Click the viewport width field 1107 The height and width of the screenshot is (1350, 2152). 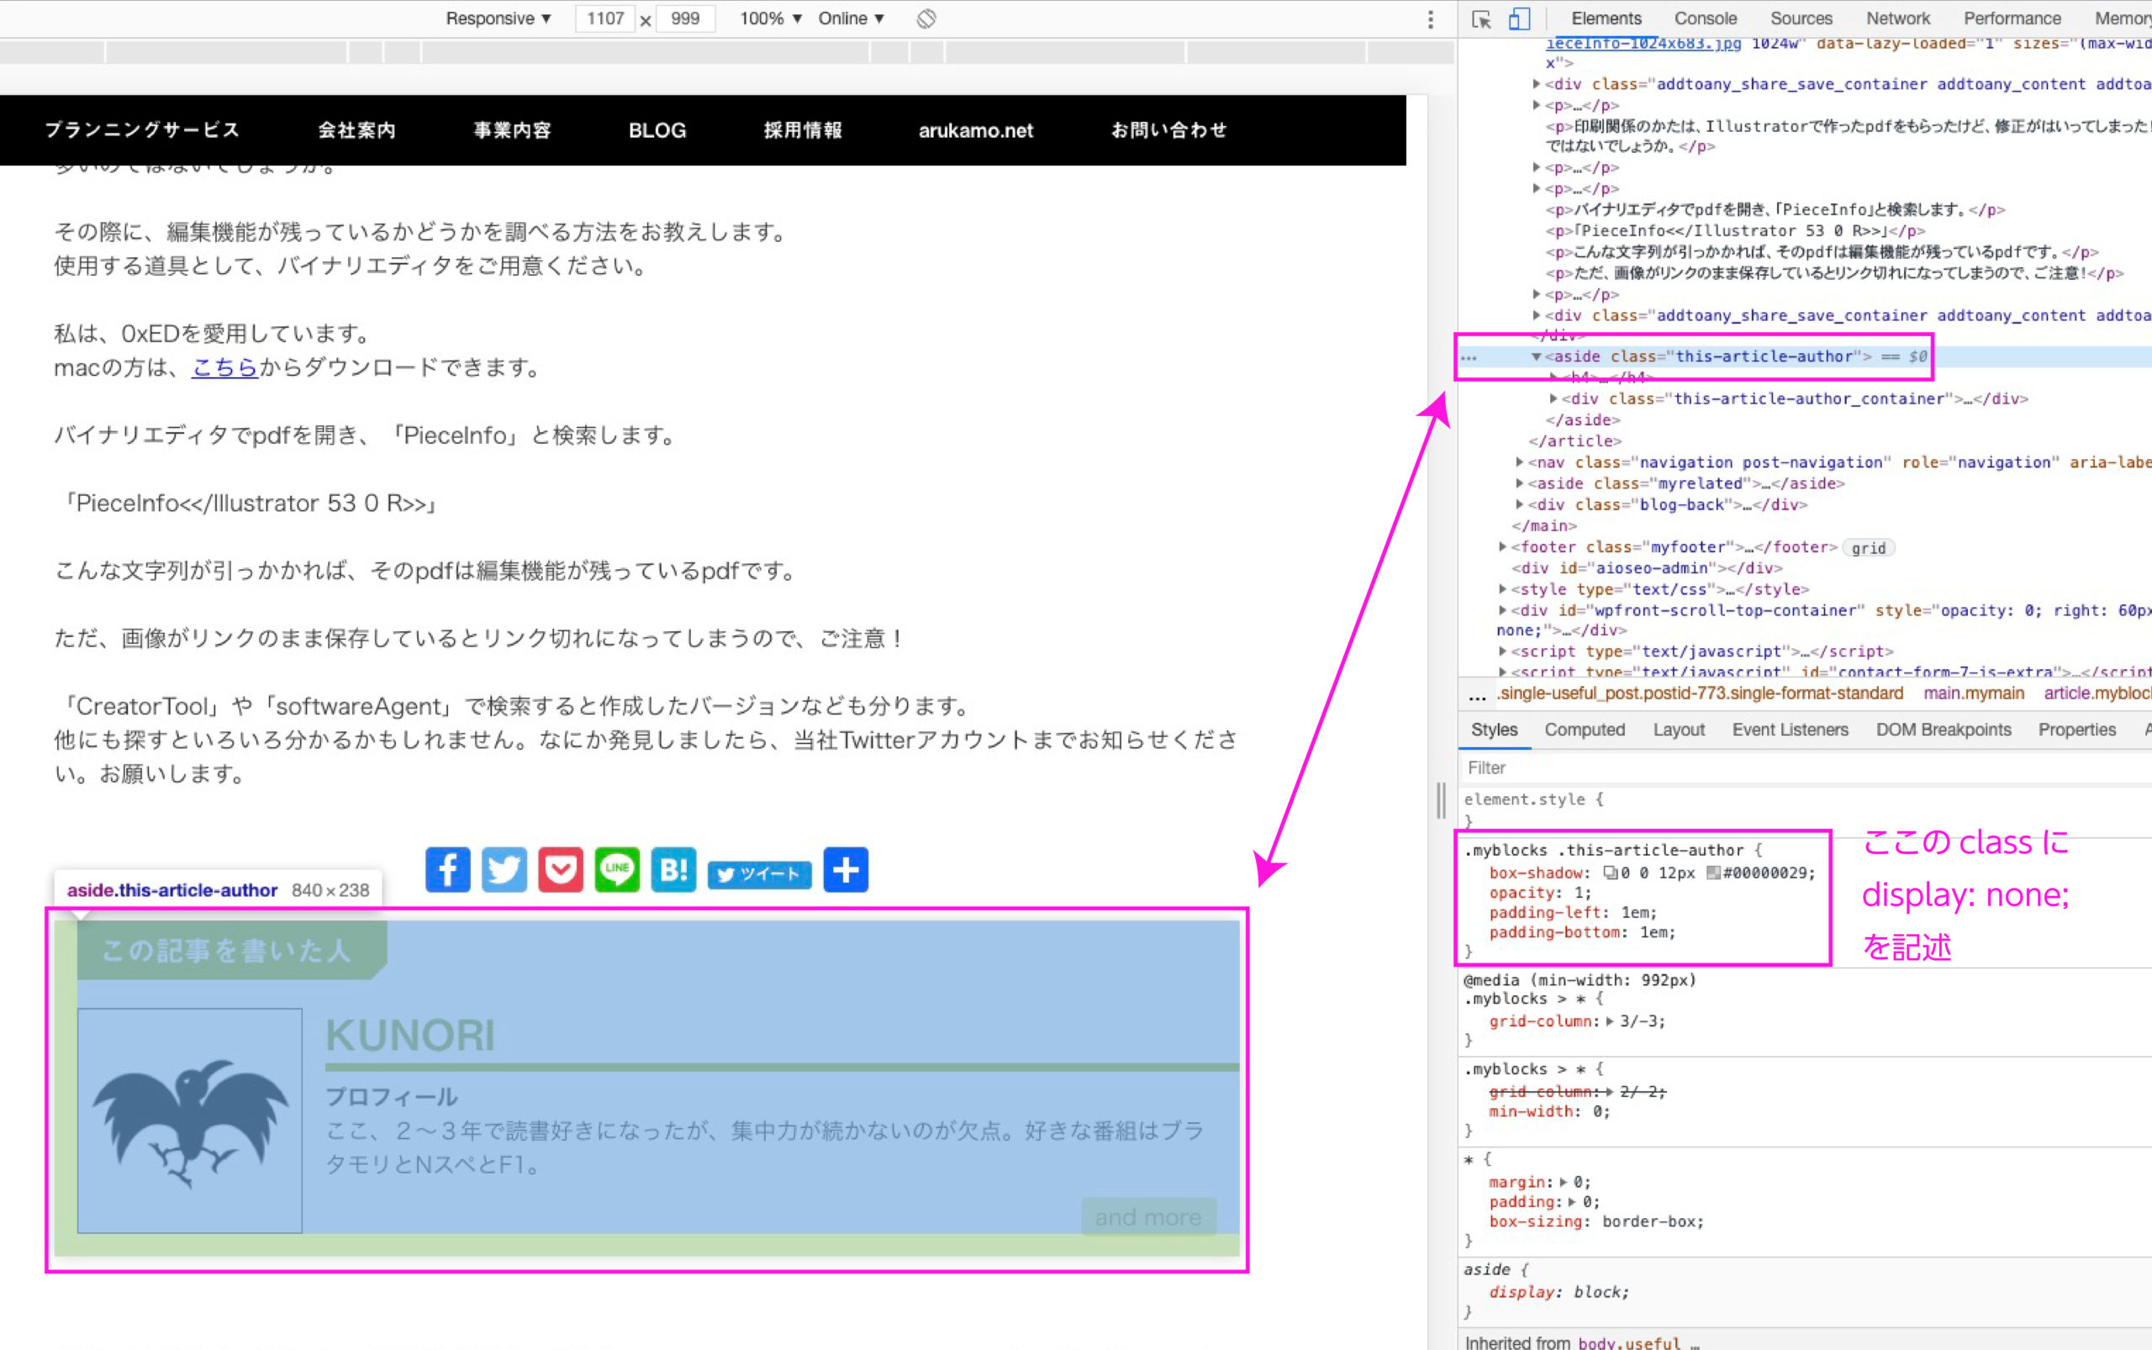pos(604,18)
